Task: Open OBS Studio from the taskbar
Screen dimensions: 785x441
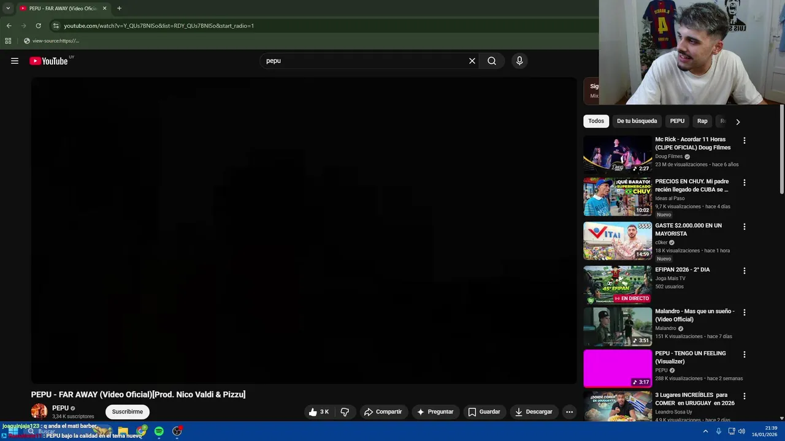Action: pos(177,431)
